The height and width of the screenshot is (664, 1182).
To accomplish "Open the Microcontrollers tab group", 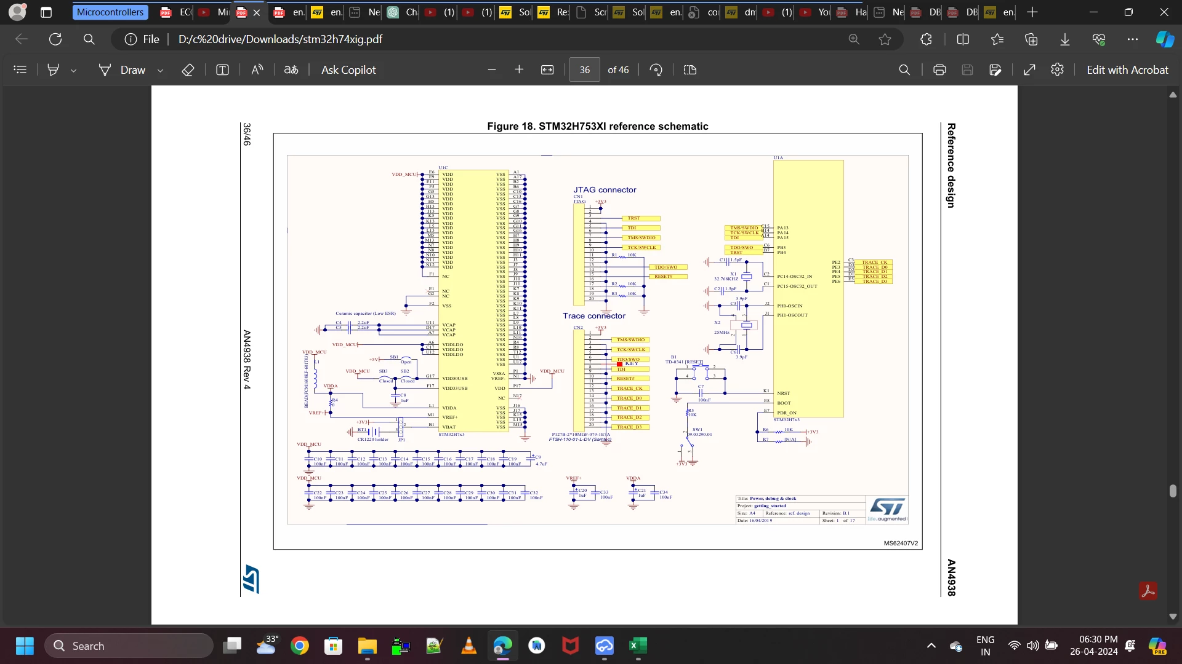I will tap(110, 12).
